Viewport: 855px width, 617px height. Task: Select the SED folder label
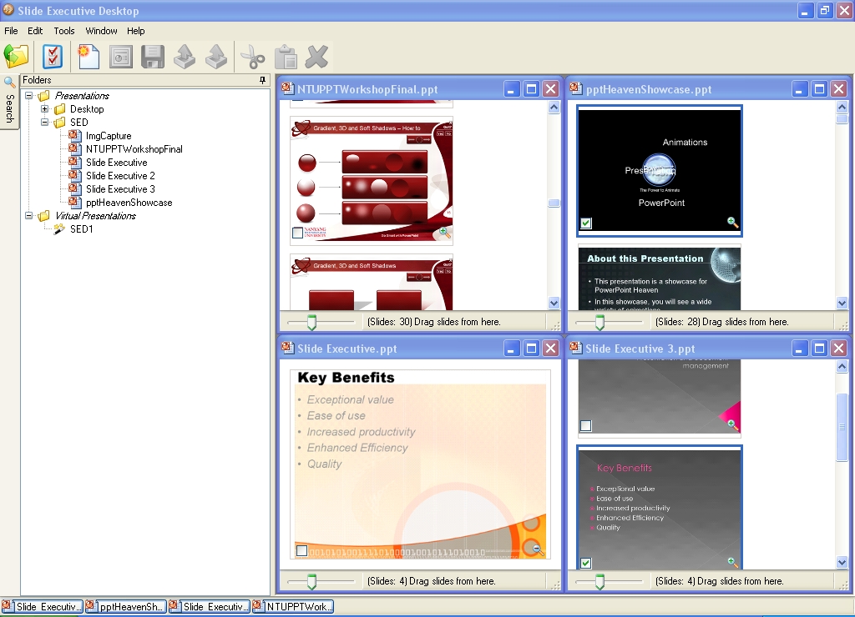(x=79, y=123)
